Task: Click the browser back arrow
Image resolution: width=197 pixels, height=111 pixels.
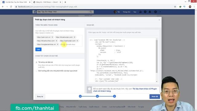Action: [3, 7]
